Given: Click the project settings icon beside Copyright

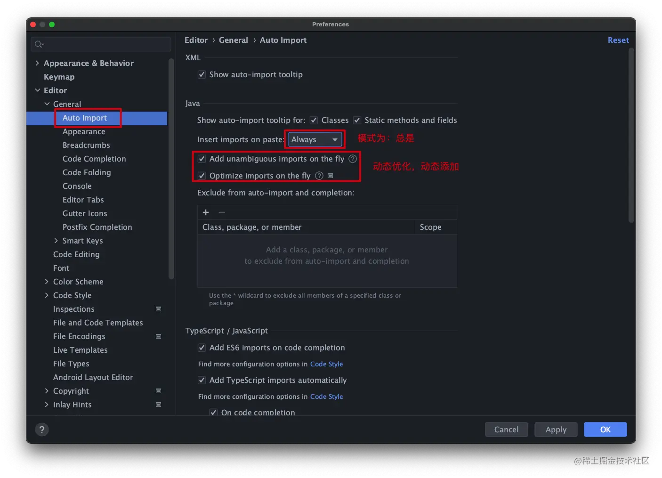Looking at the screenshot, I should [159, 391].
